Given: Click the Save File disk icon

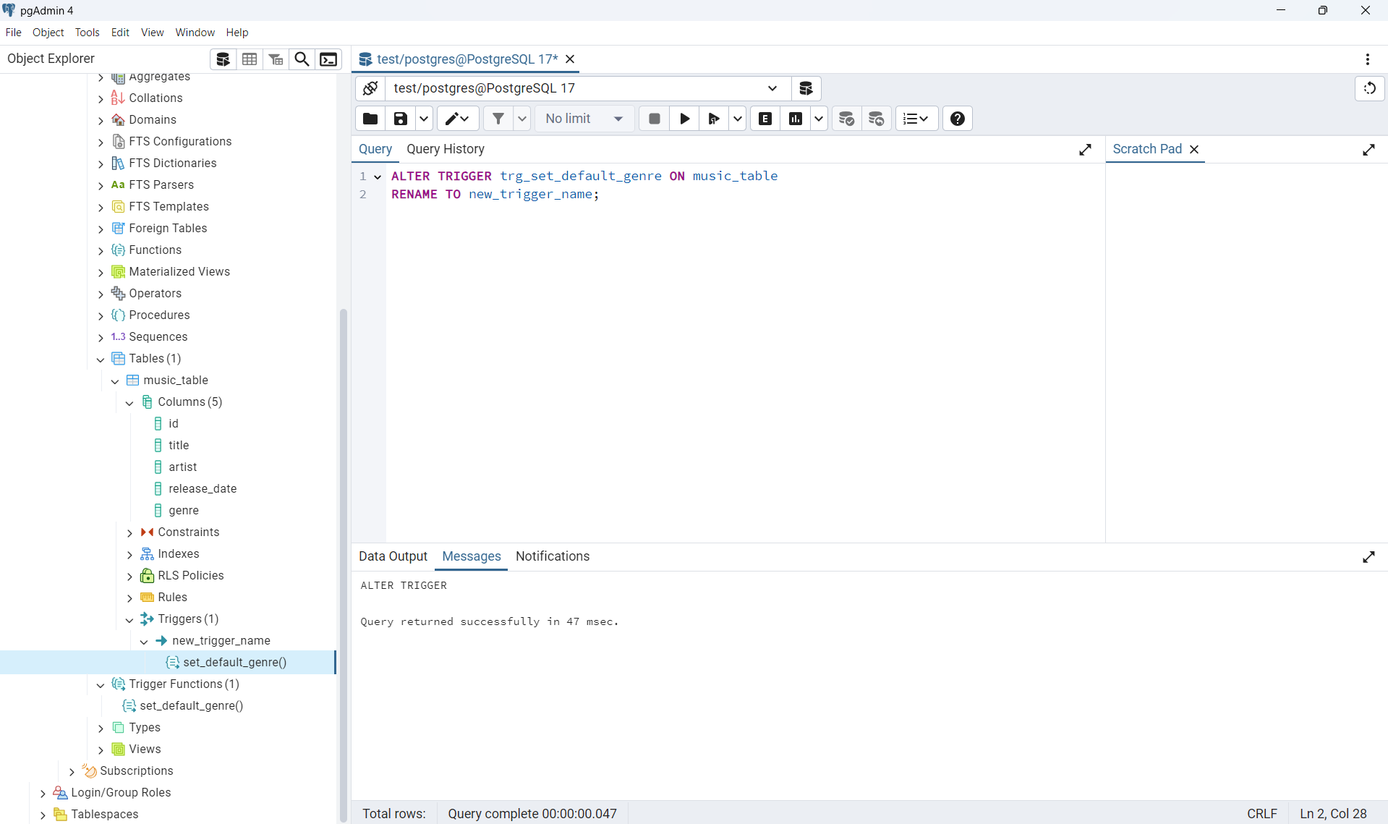Looking at the screenshot, I should [400, 119].
